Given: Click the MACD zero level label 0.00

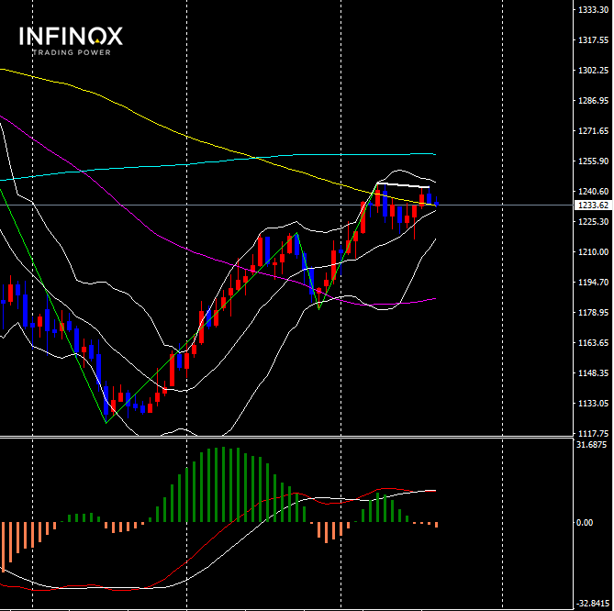Looking at the screenshot, I should [585, 523].
